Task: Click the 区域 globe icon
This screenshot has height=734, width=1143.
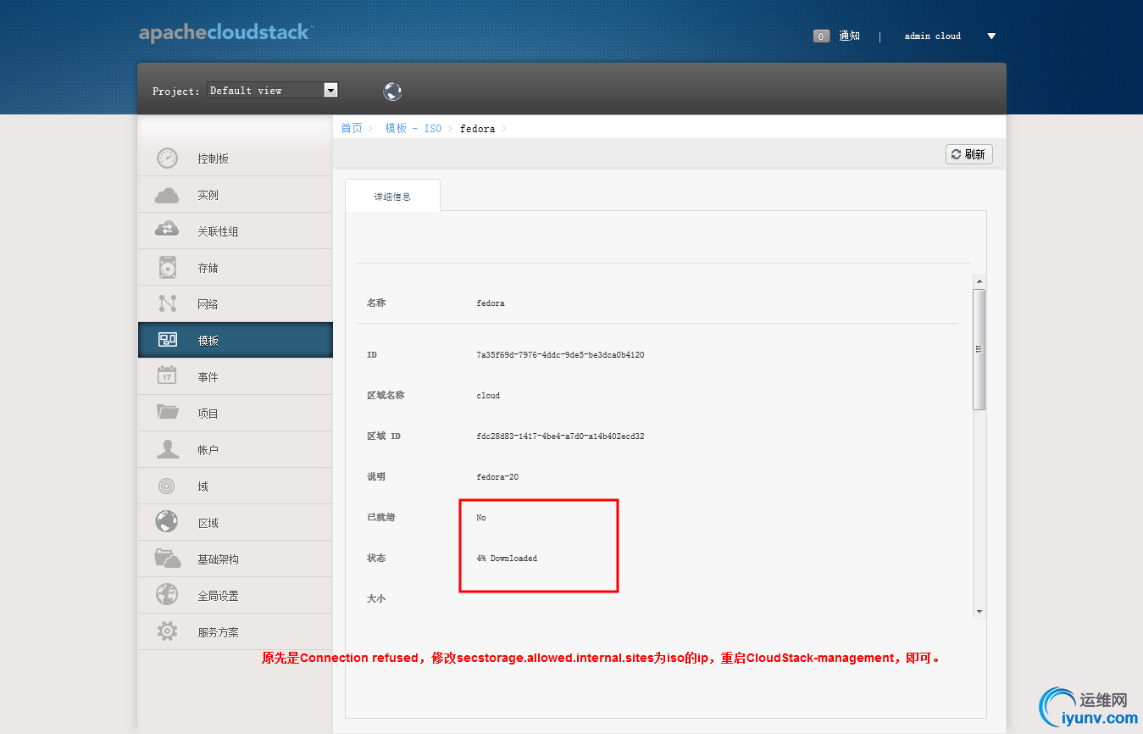Action: pos(167,521)
